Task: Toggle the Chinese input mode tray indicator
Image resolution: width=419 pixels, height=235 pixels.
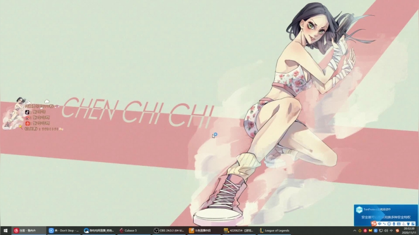Action: 391,231
